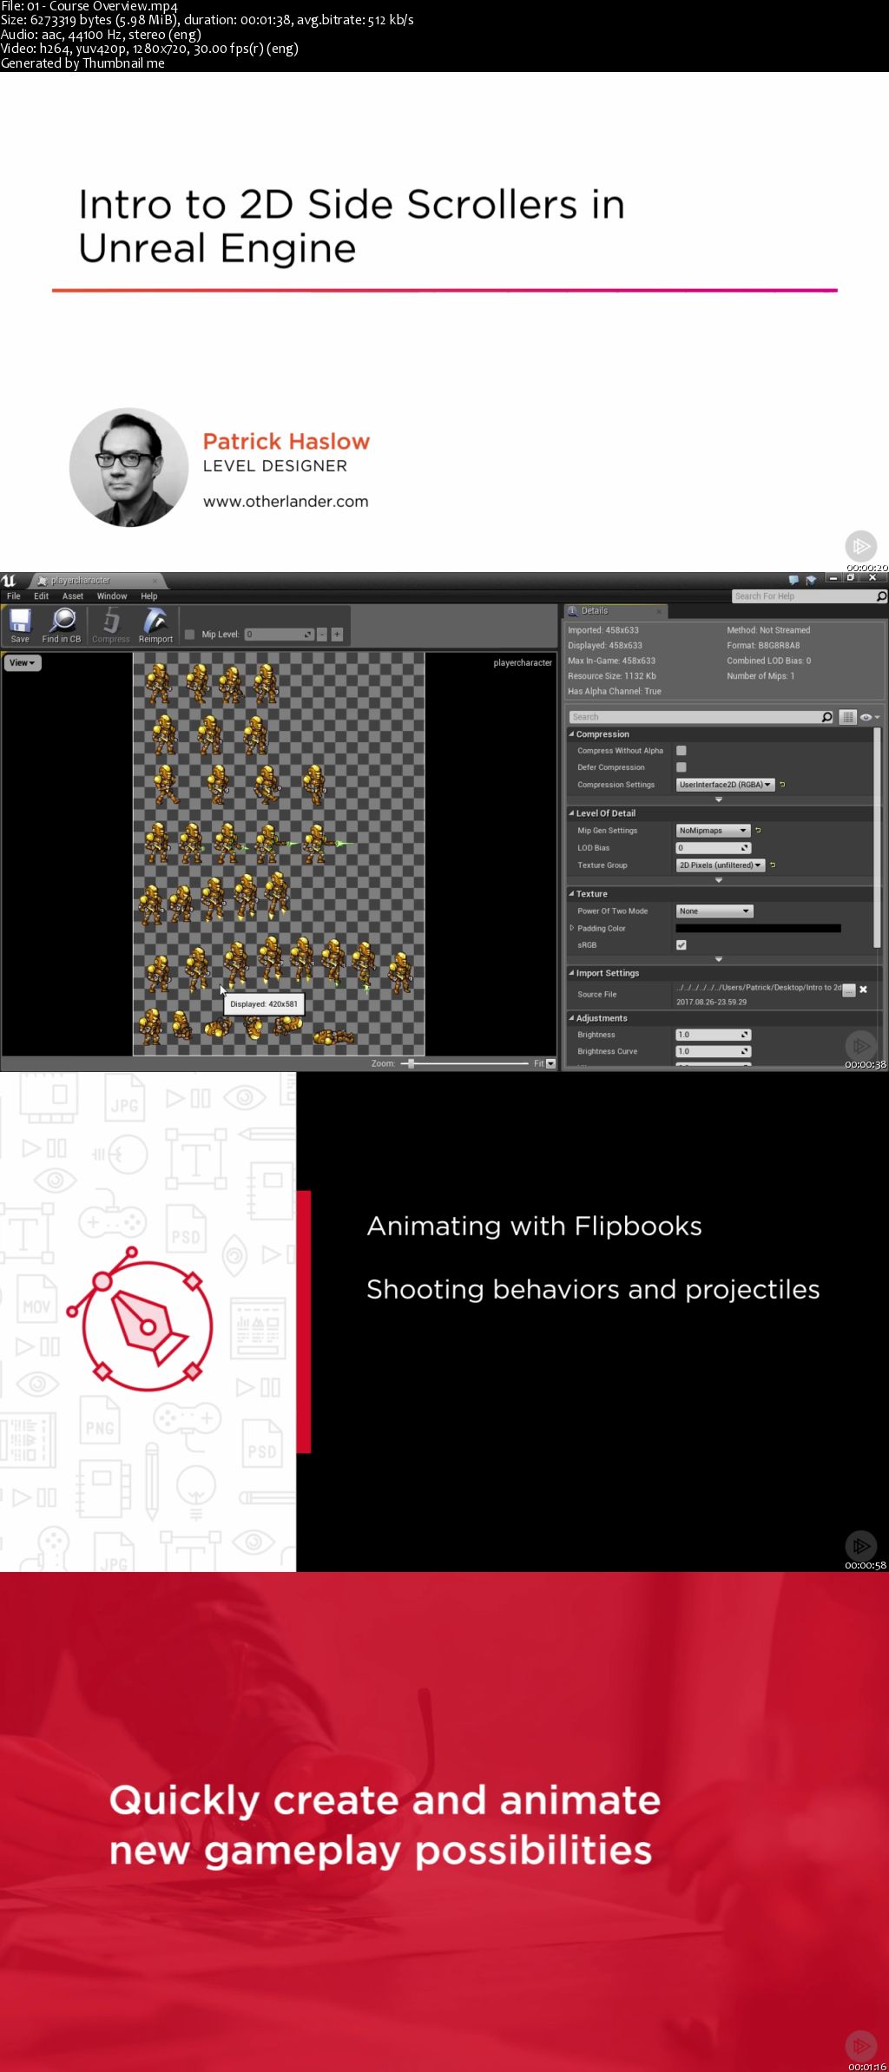Collapse the Import Settings section

571,973
